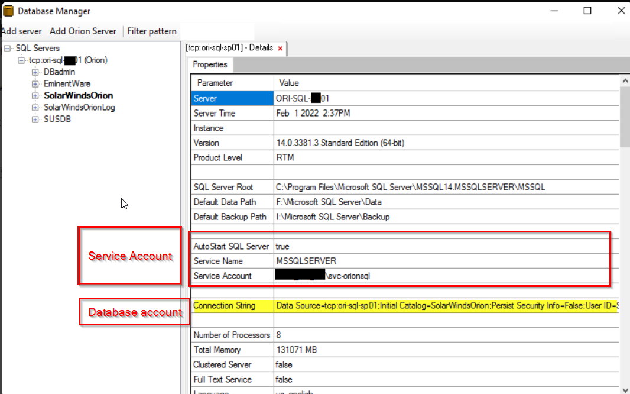Collapse the tcp:ori-sql (Orion) server node

pos(21,60)
